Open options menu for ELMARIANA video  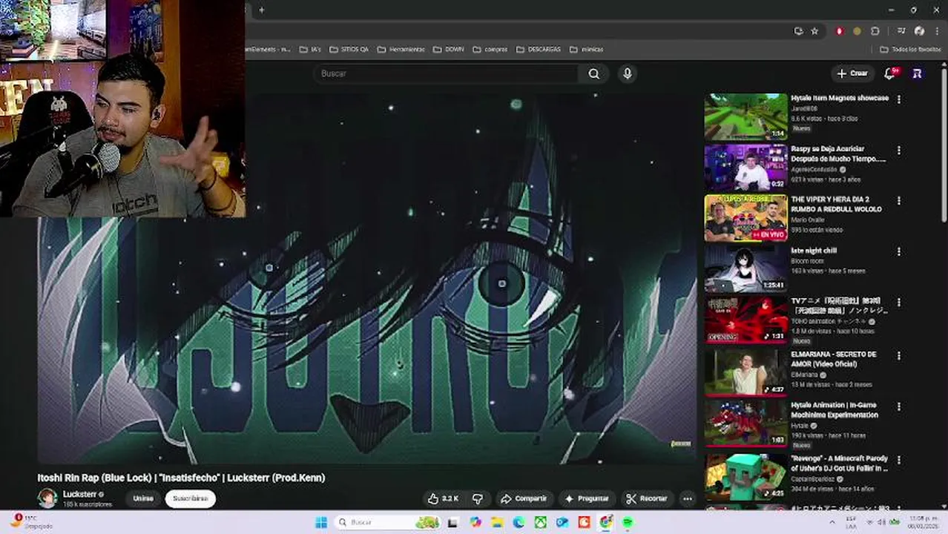click(x=899, y=355)
